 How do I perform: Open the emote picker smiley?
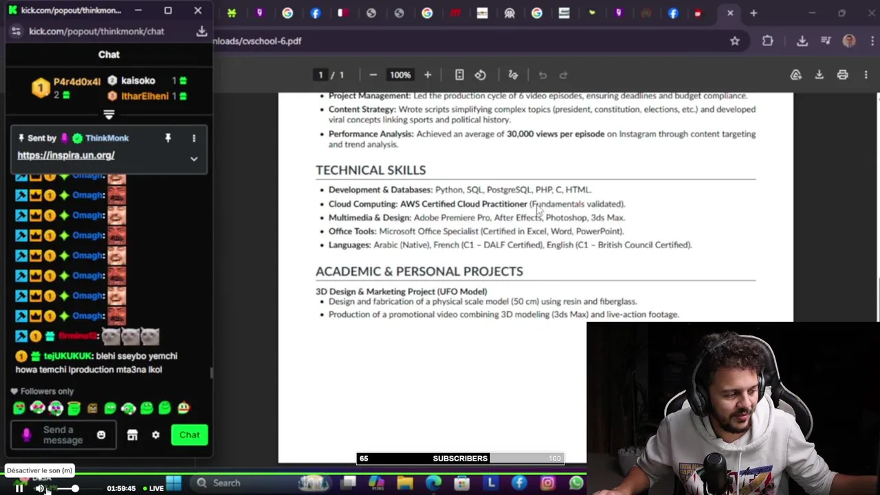101,435
